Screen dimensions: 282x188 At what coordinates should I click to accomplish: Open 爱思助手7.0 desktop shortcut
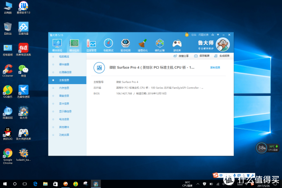click(x=23, y=8)
